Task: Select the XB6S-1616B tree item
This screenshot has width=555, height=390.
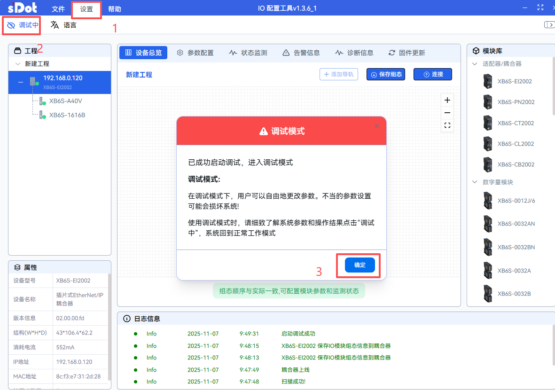Action: pyautogui.click(x=67, y=115)
